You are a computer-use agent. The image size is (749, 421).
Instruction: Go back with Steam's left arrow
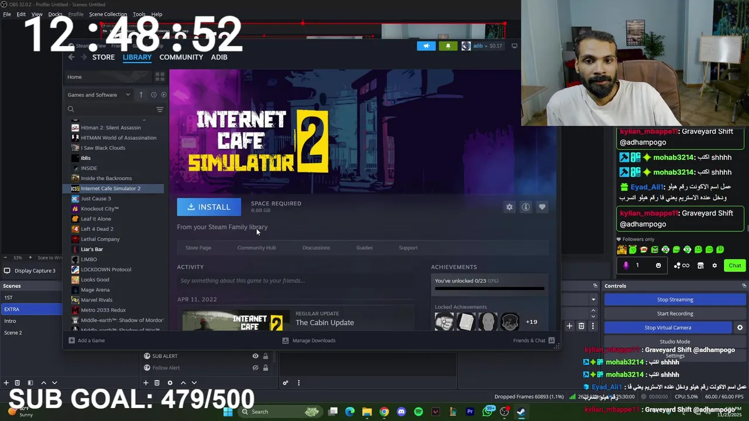point(71,57)
